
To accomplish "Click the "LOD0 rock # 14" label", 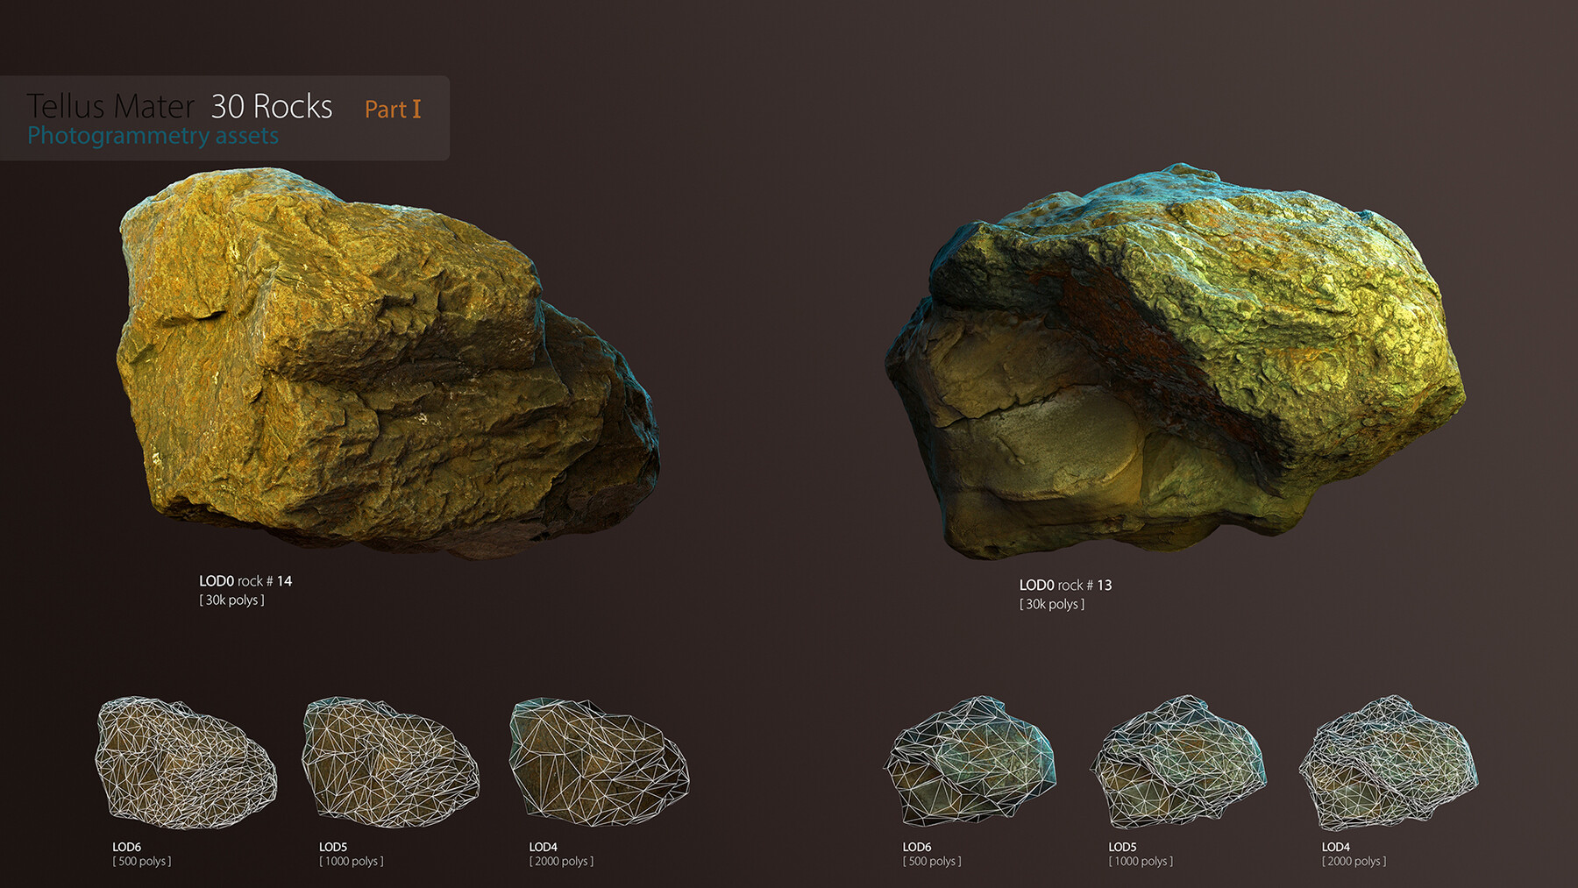I will (245, 581).
